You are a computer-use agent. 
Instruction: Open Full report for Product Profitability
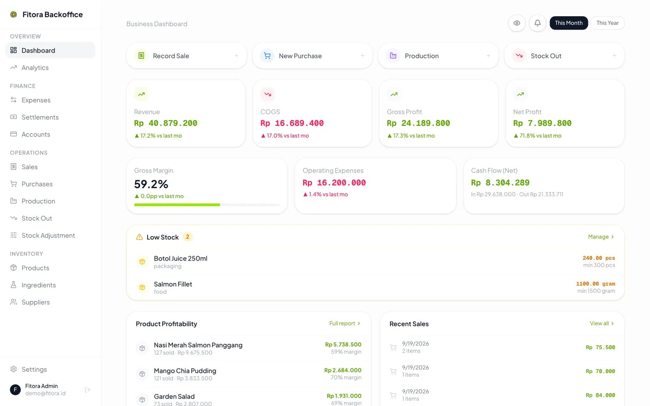tap(345, 324)
